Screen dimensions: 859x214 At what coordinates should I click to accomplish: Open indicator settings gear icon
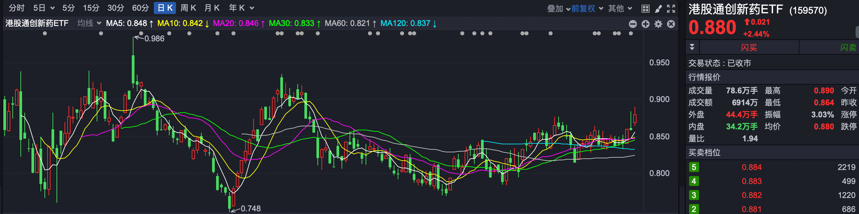point(658,24)
